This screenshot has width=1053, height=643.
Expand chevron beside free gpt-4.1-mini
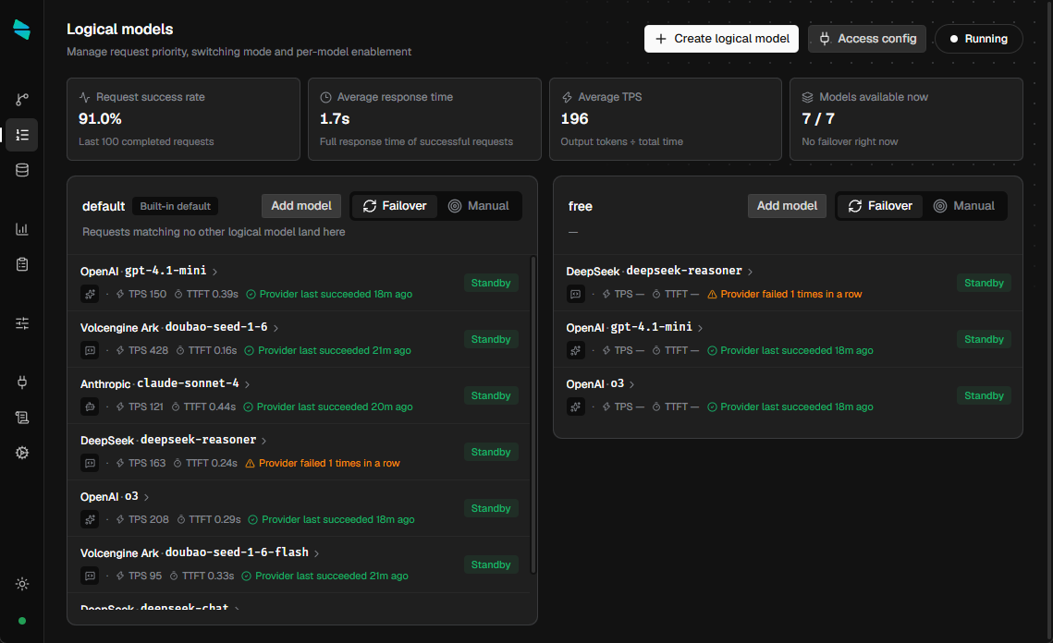[x=701, y=328]
